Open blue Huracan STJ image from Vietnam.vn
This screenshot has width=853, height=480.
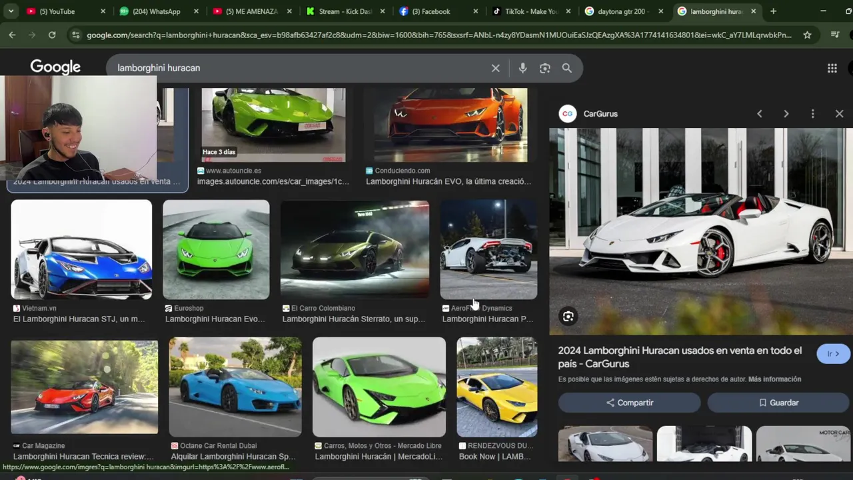[x=81, y=249]
